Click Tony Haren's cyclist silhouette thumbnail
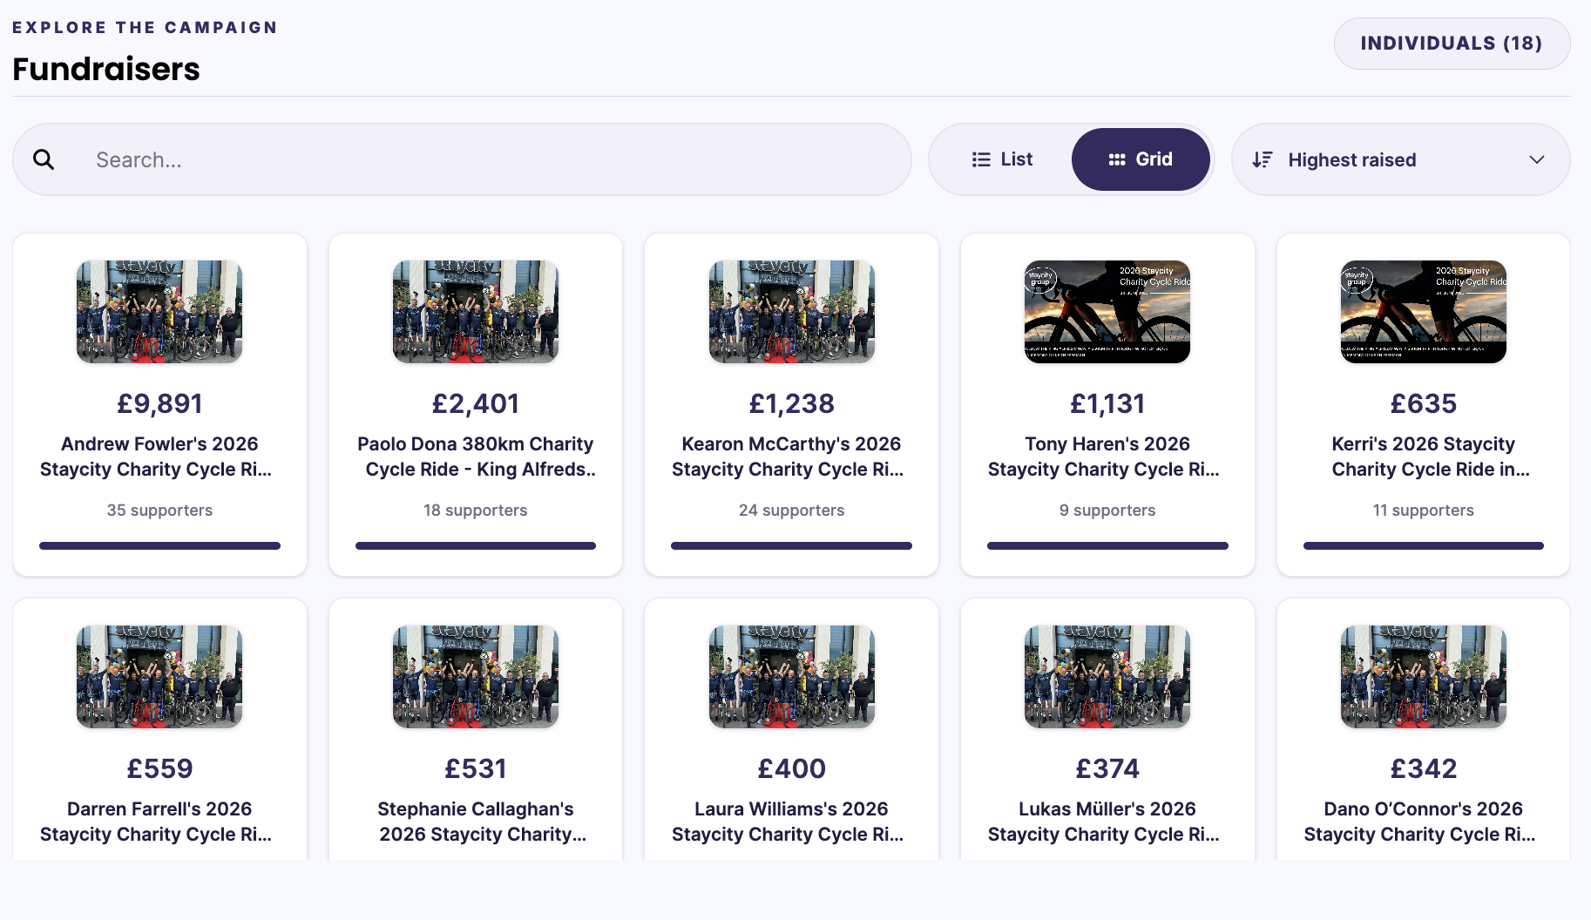Viewport: 1591px width, 920px height. (x=1107, y=312)
